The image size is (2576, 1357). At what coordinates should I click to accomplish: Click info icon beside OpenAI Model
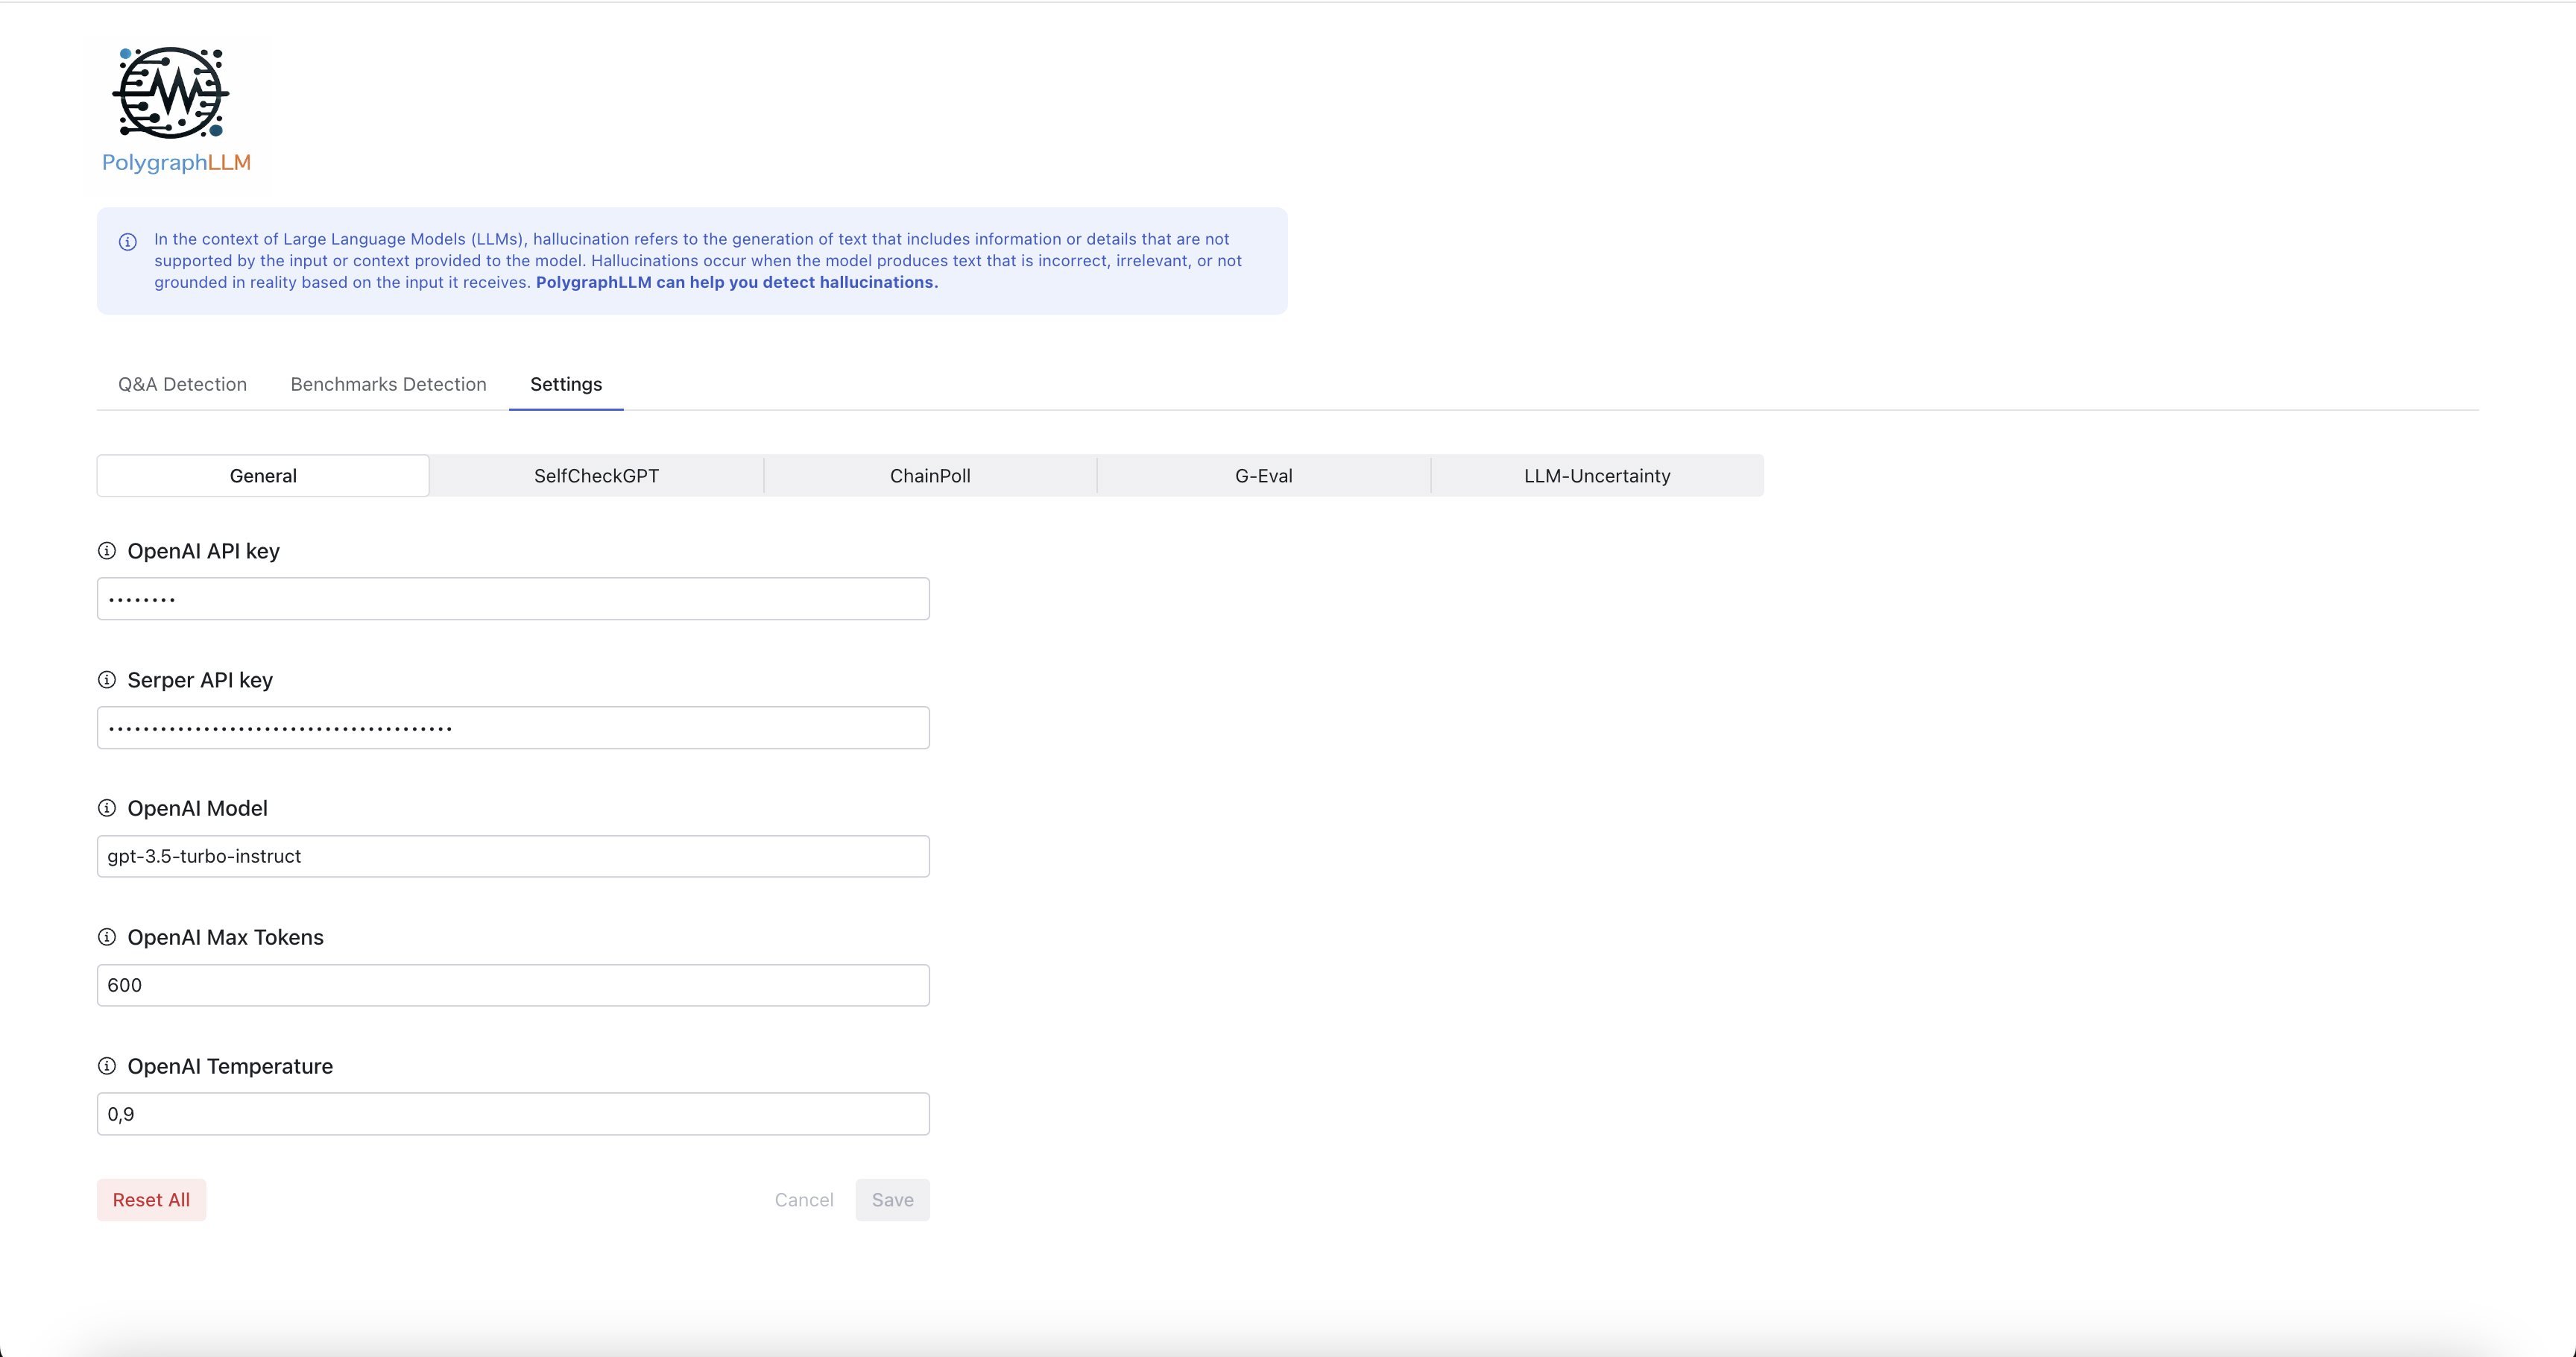pyautogui.click(x=107, y=808)
